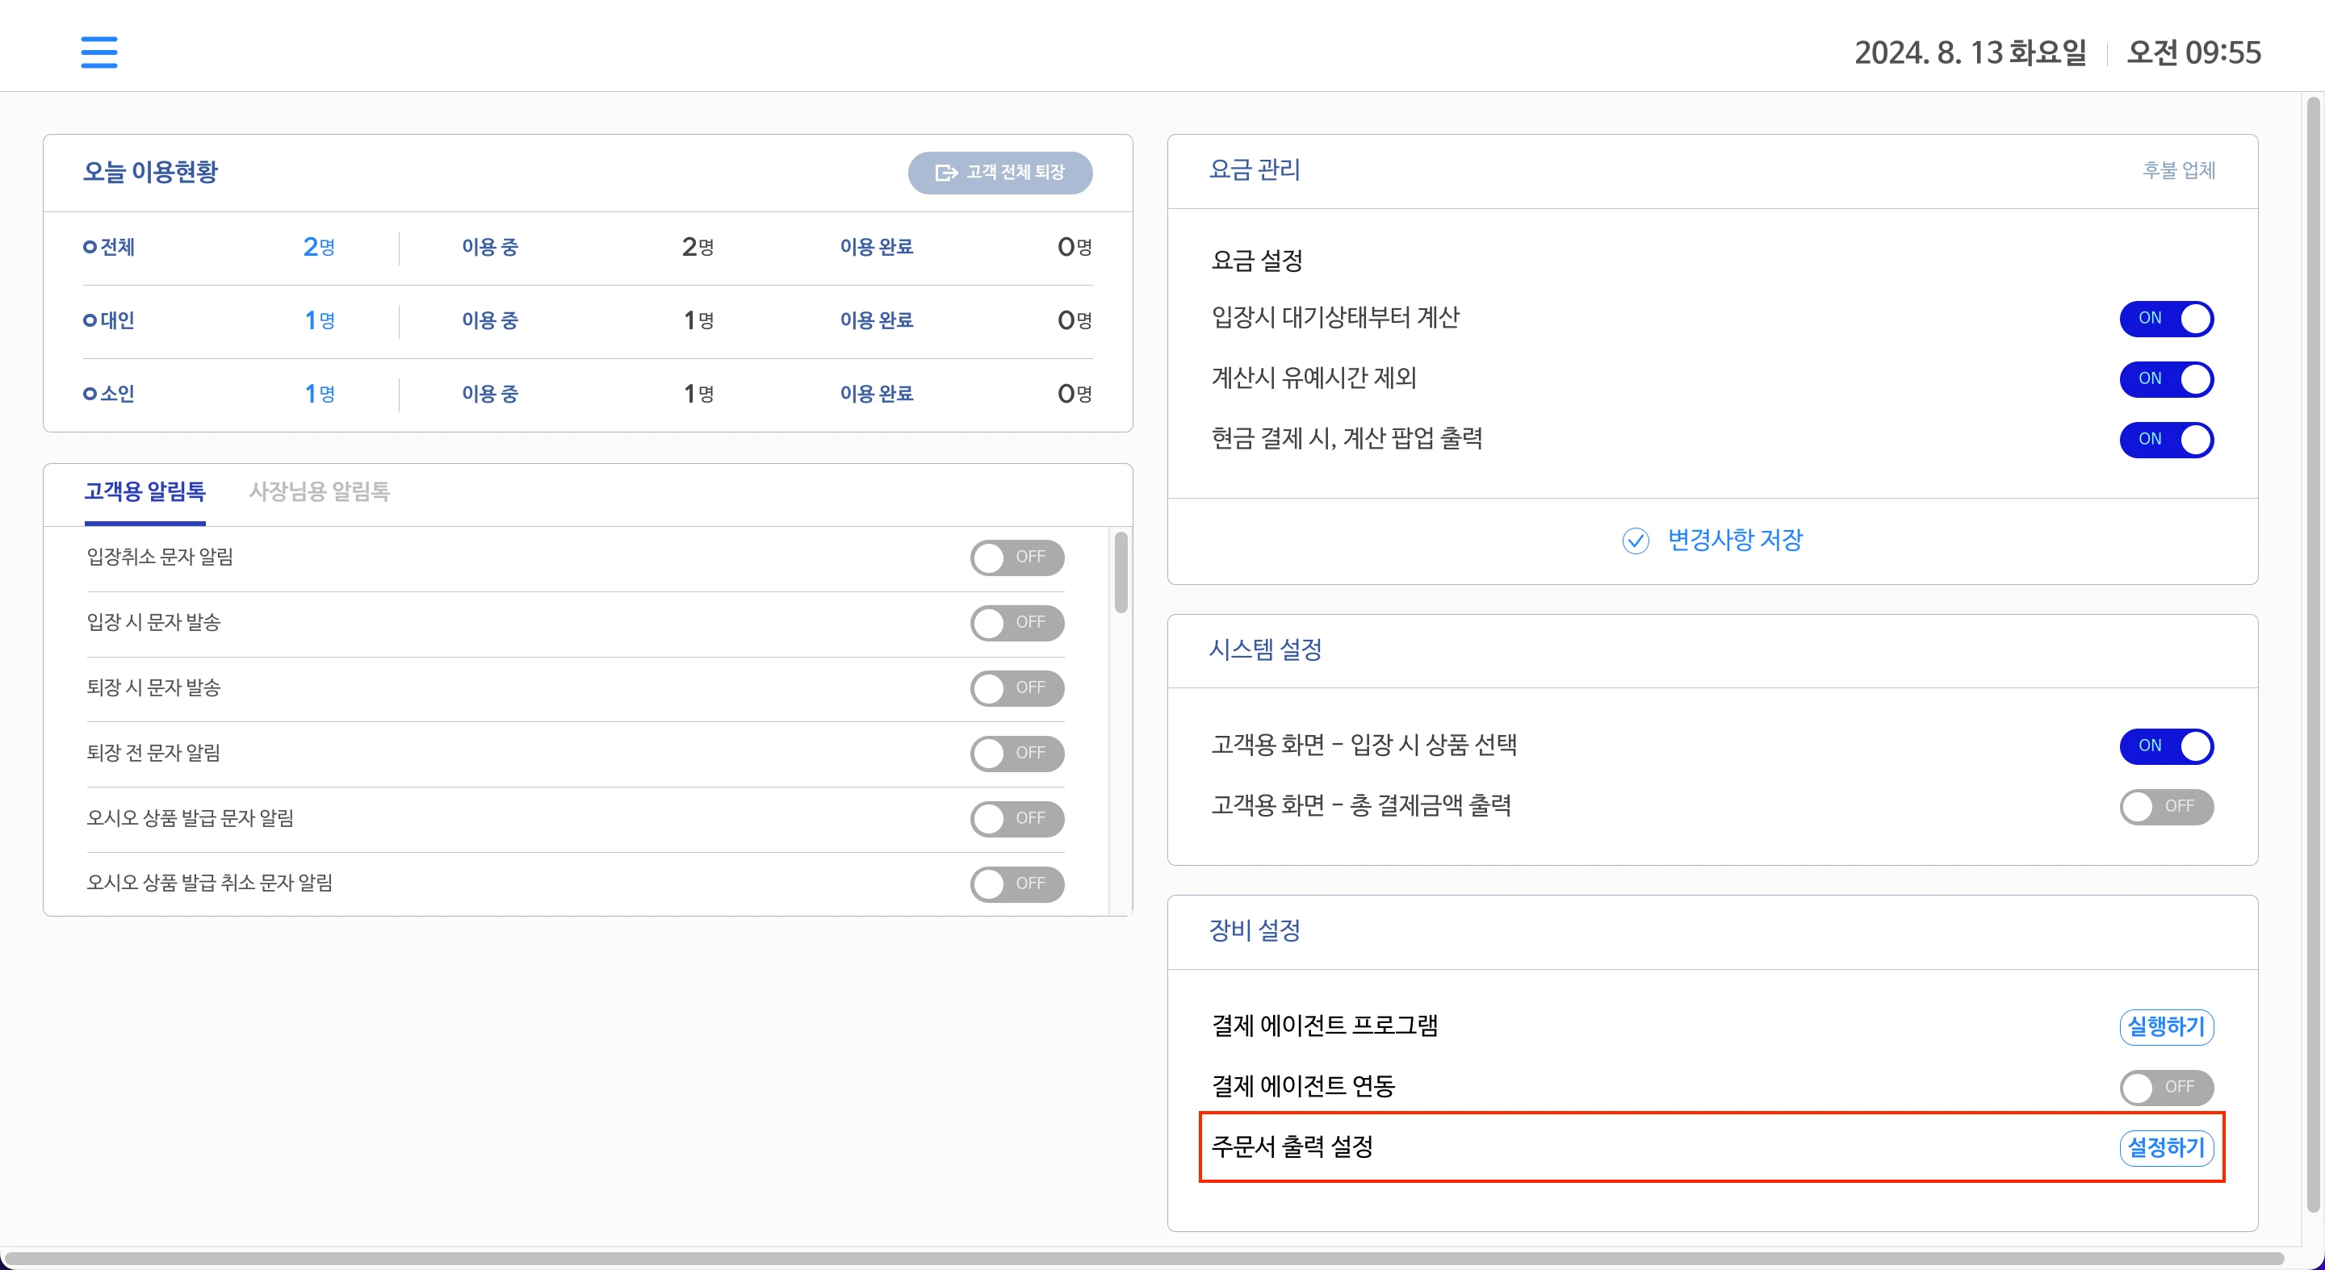Image resolution: width=2325 pixels, height=1270 pixels.
Task: Click the 후불 업체 label
Action: [2179, 170]
